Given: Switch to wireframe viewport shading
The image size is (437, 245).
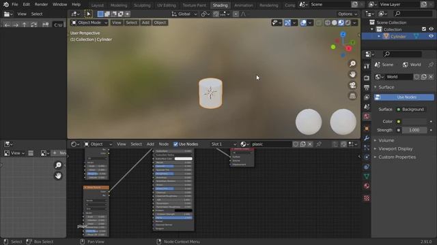Looking at the screenshot, I should click(x=328, y=22).
